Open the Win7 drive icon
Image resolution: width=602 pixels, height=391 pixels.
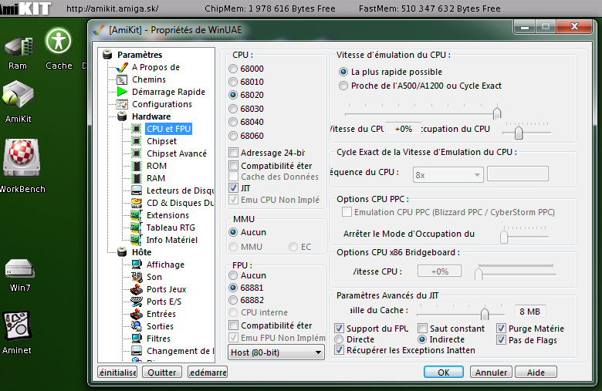[19, 268]
